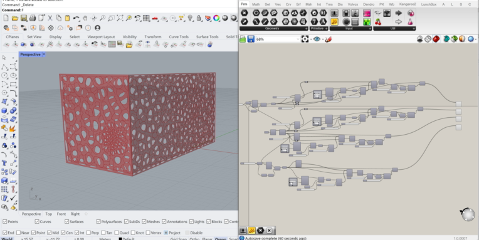The height and width of the screenshot is (240, 479).
Task: Save the Grasshopper document with blue floppy icon
Action: pos(251,39)
